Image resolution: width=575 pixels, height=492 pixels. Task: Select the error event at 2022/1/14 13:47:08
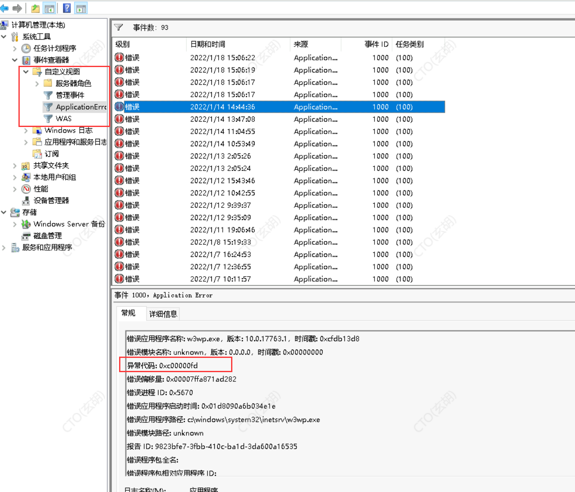[x=222, y=119]
